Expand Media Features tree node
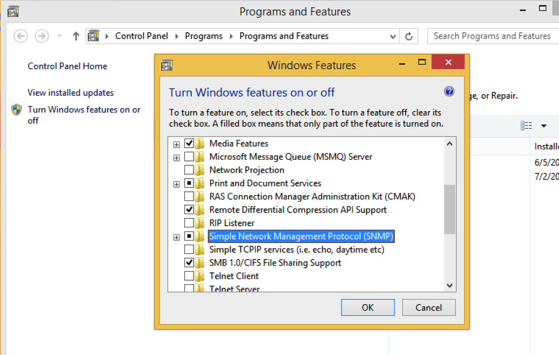Screen dimensions: 559x355 tap(176, 144)
